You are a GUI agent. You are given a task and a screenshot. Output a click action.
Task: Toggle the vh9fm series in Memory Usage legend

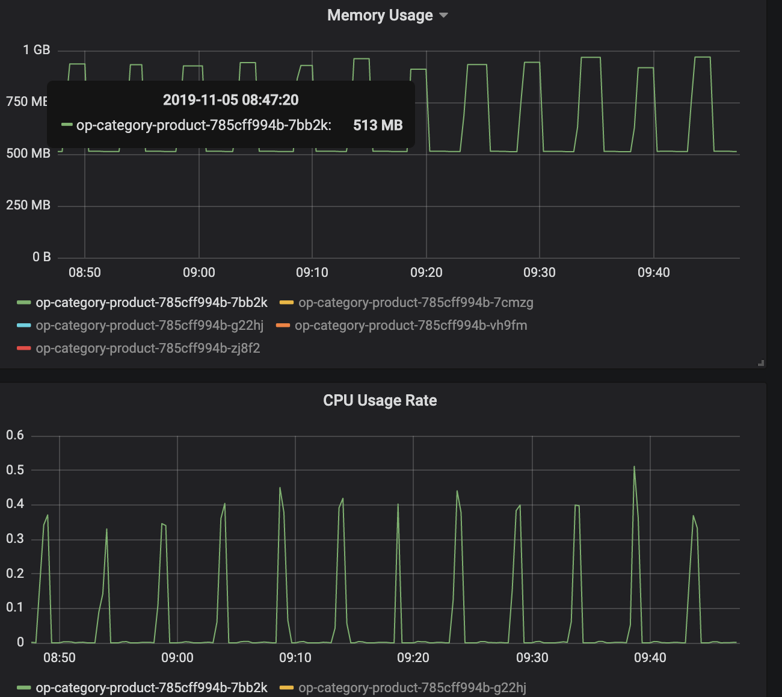point(411,326)
